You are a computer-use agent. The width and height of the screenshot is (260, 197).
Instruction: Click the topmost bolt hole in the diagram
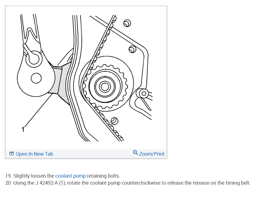tap(127, 23)
